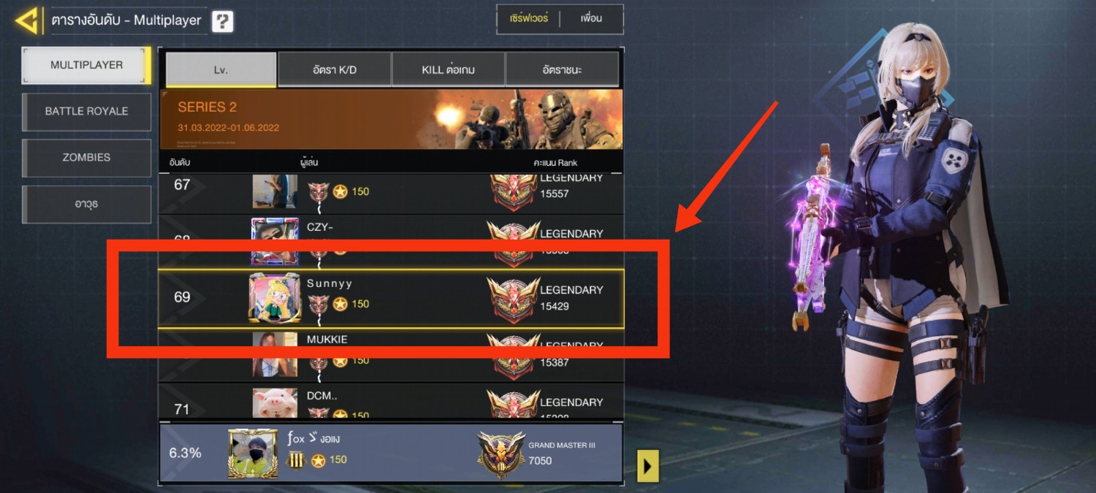
Task: Select Sunnyy's cartoon avatar
Action: click(274, 298)
